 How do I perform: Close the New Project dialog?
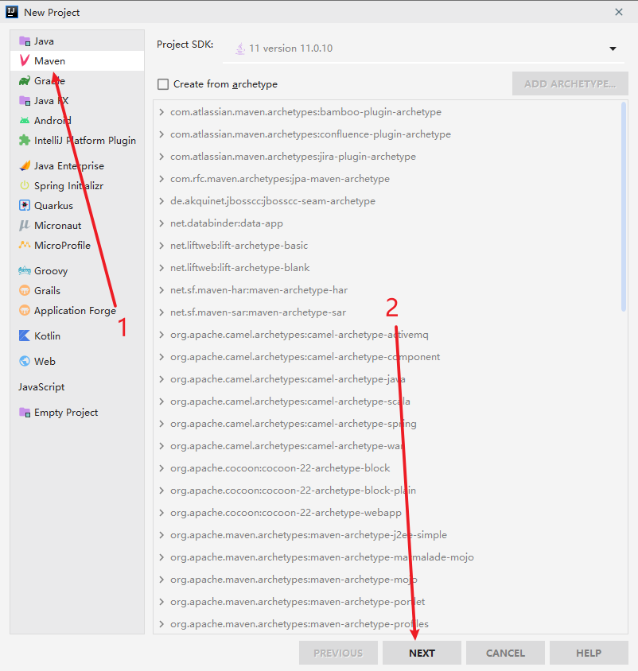pos(619,12)
